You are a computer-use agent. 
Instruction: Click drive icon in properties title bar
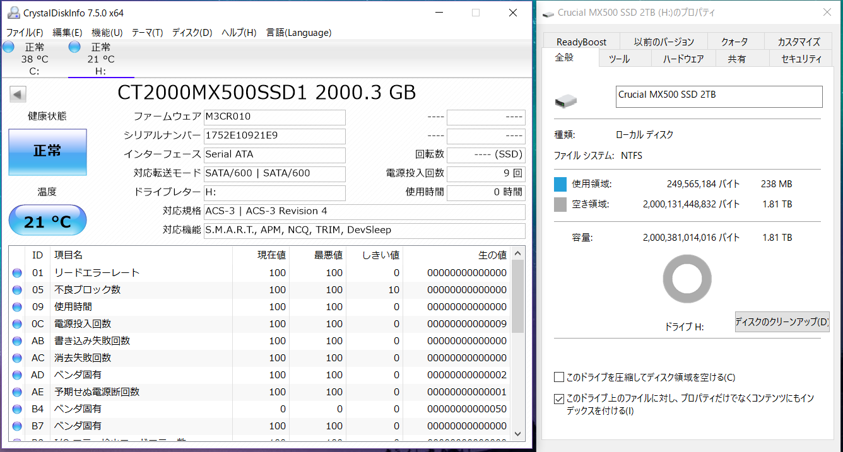[x=548, y=13]
